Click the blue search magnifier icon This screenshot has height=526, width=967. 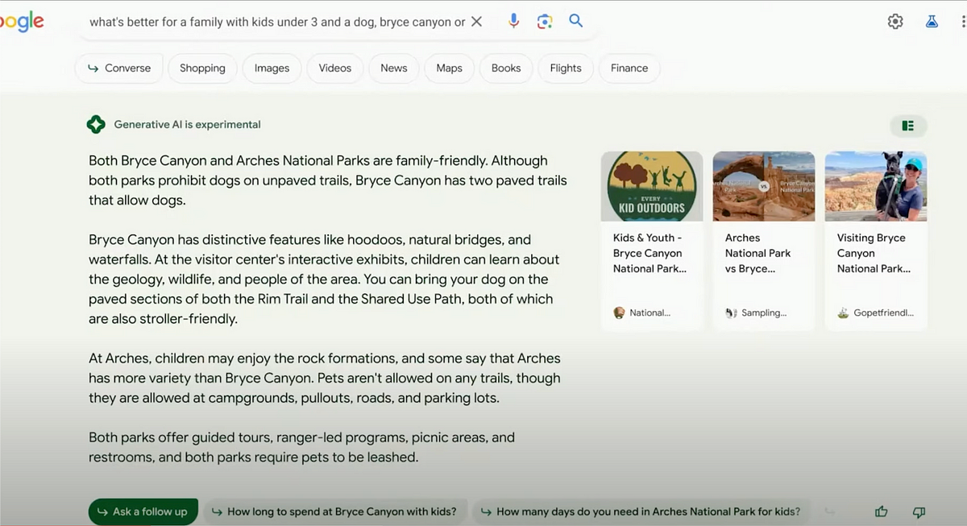point(575,22)
